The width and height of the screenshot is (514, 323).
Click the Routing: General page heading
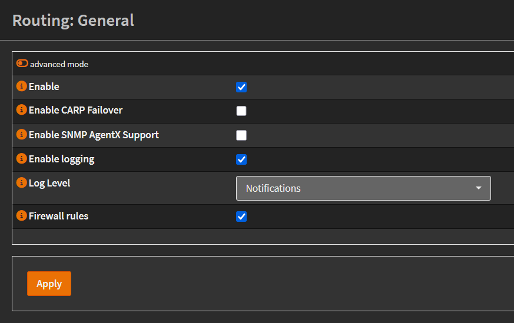[x=73, y=21]
